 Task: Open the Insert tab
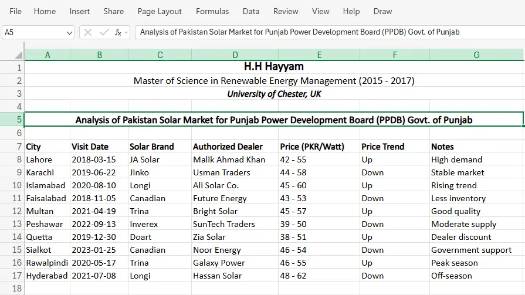click(80, 11)
